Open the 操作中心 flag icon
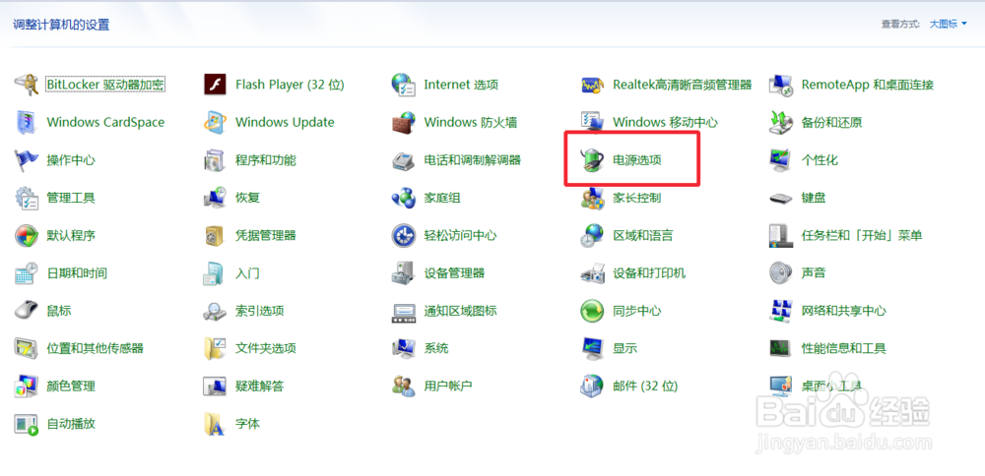 tap(27, 160)
